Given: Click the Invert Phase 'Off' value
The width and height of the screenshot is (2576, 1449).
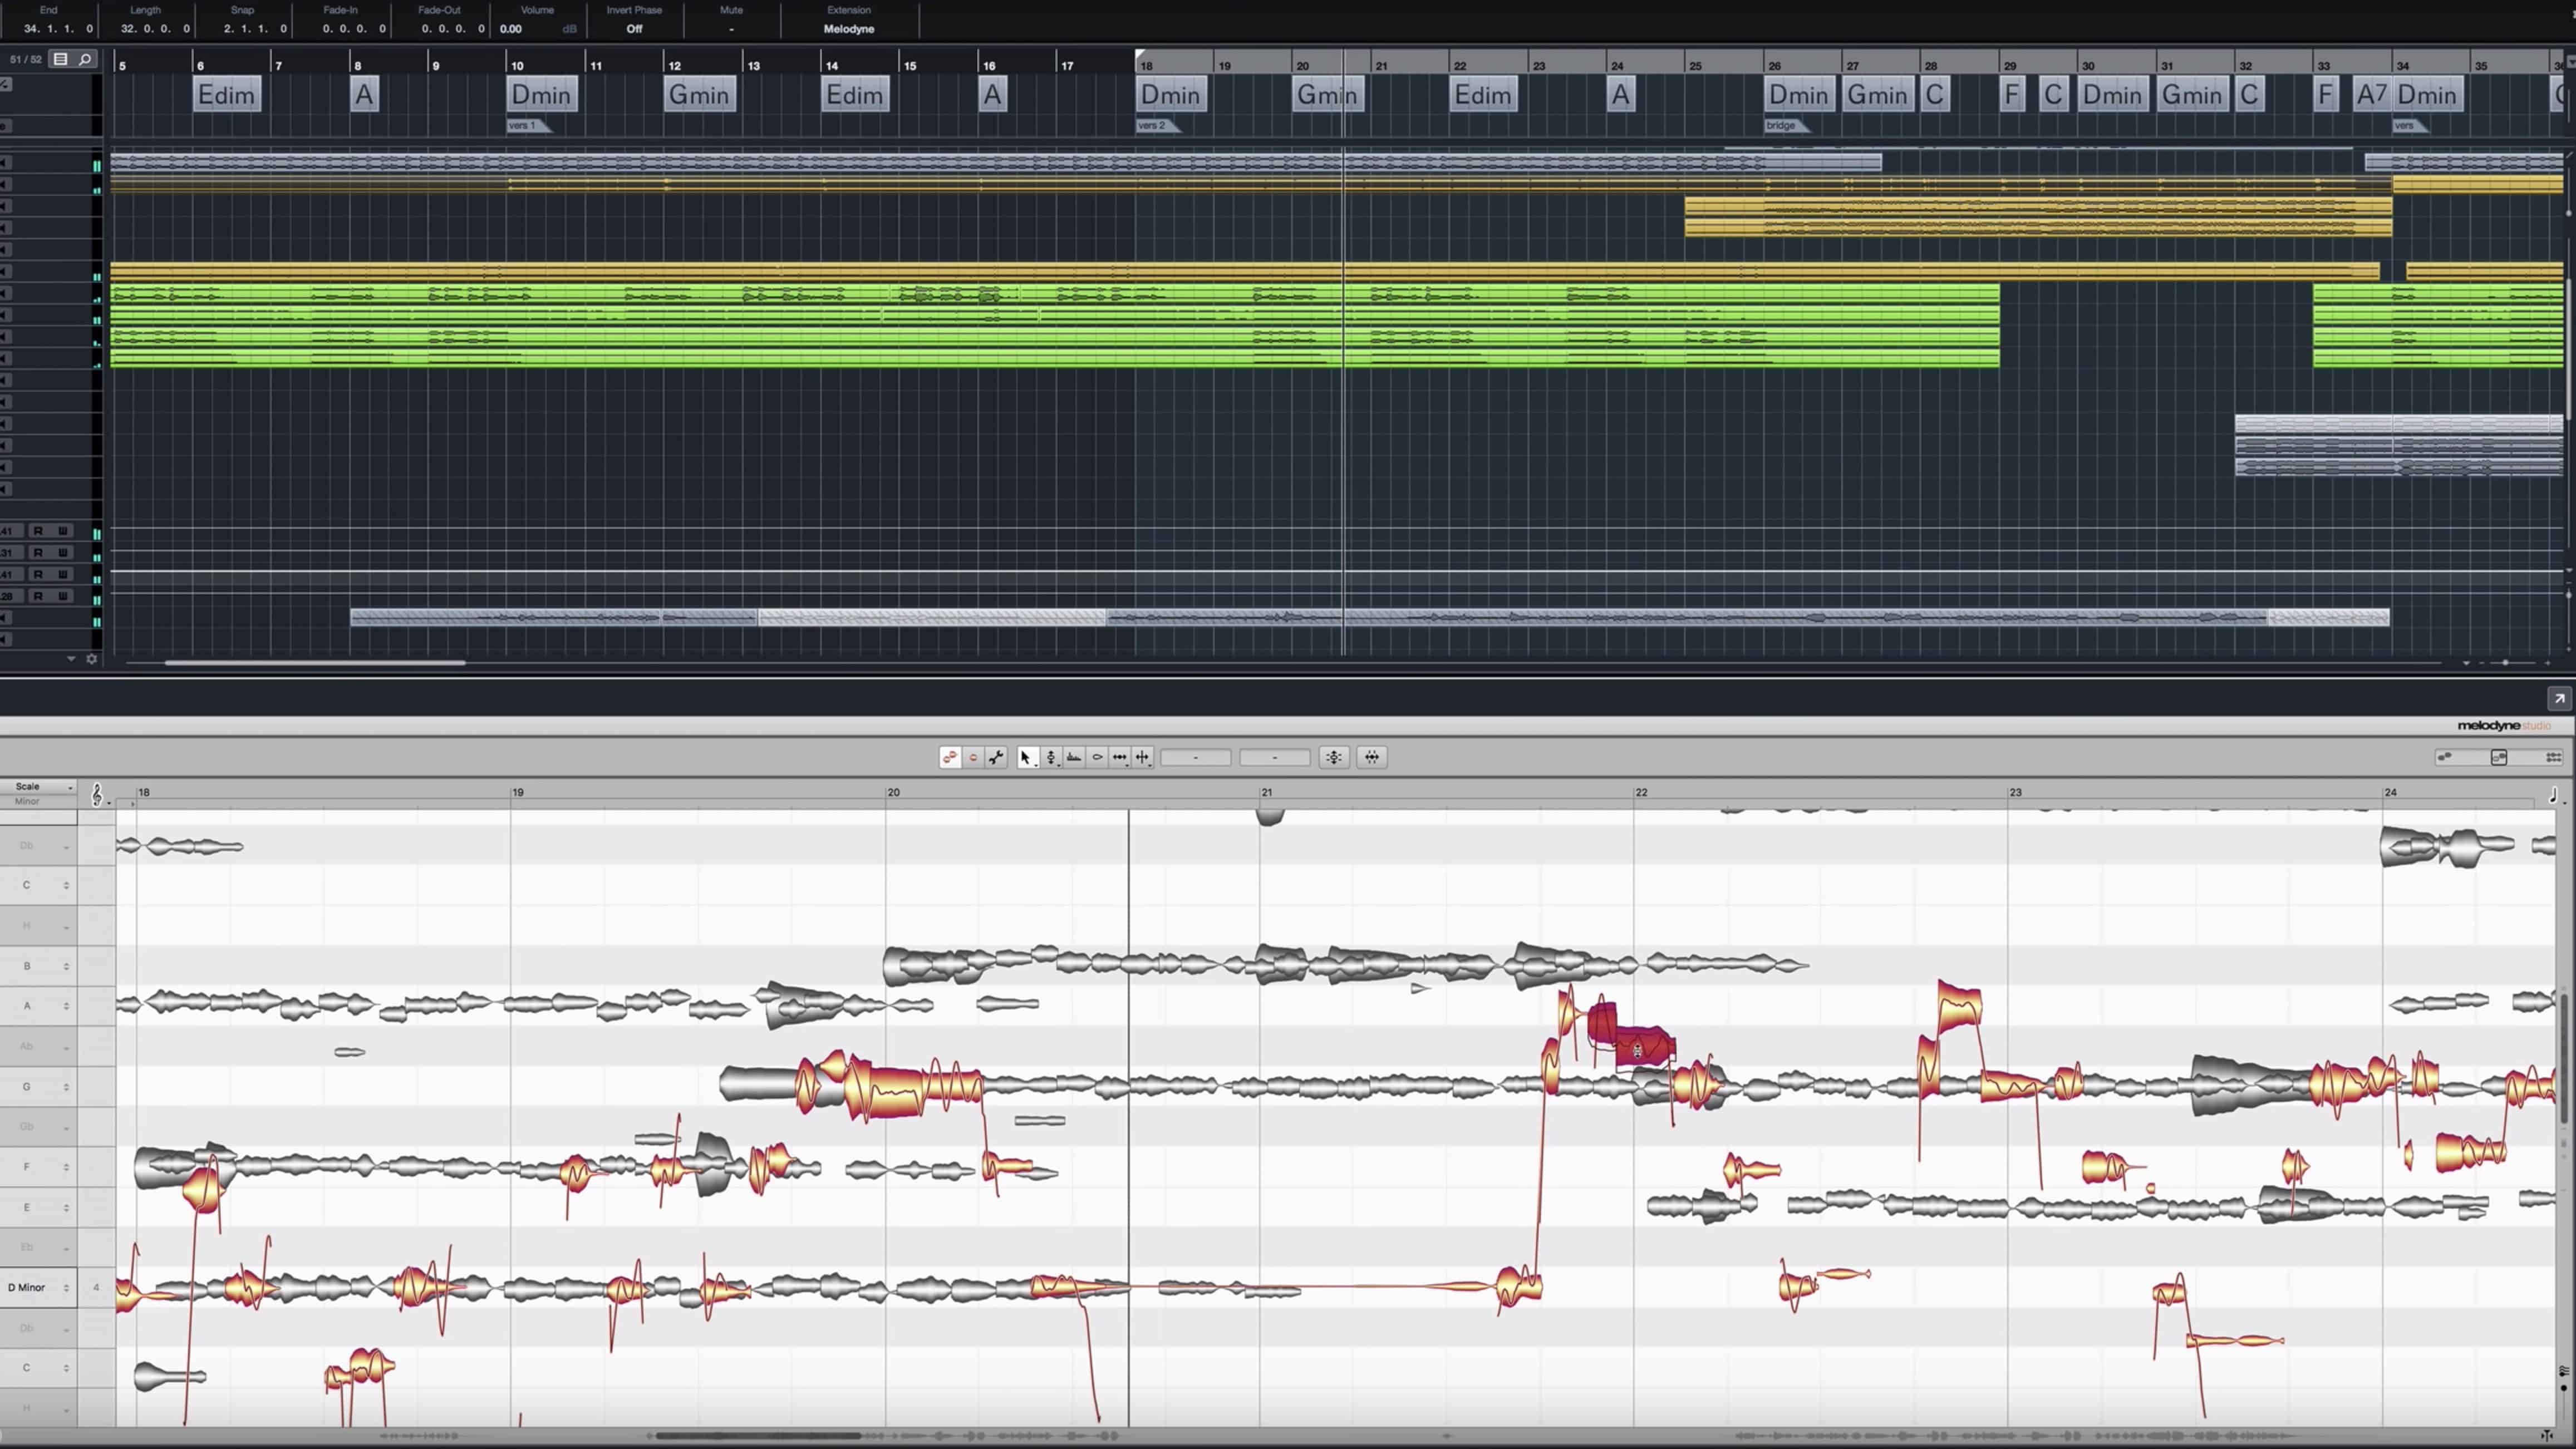Looking at the screenshot, I should point(634,29).
